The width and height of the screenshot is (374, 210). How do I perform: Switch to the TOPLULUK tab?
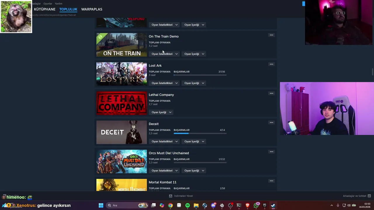pos(68,9)
